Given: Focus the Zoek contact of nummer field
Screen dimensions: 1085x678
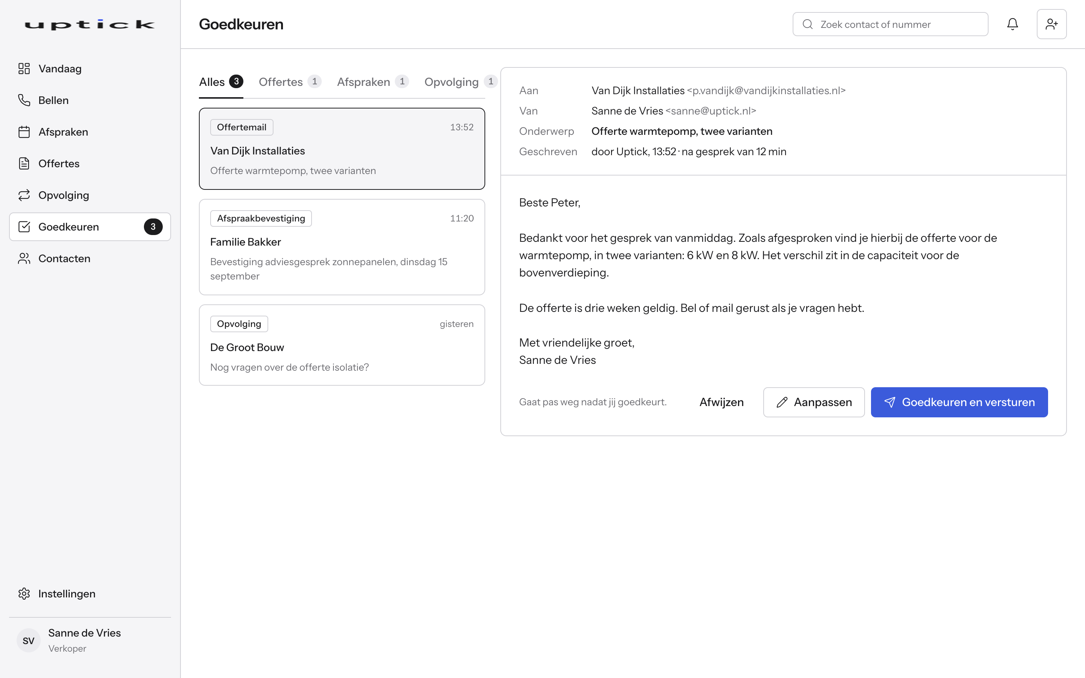Looking at the screenshot, I should coord(890,24).
